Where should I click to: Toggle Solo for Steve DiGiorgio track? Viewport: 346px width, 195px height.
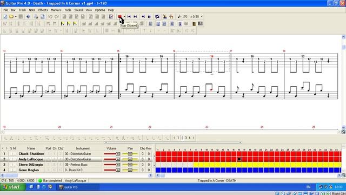pos(11,165)
